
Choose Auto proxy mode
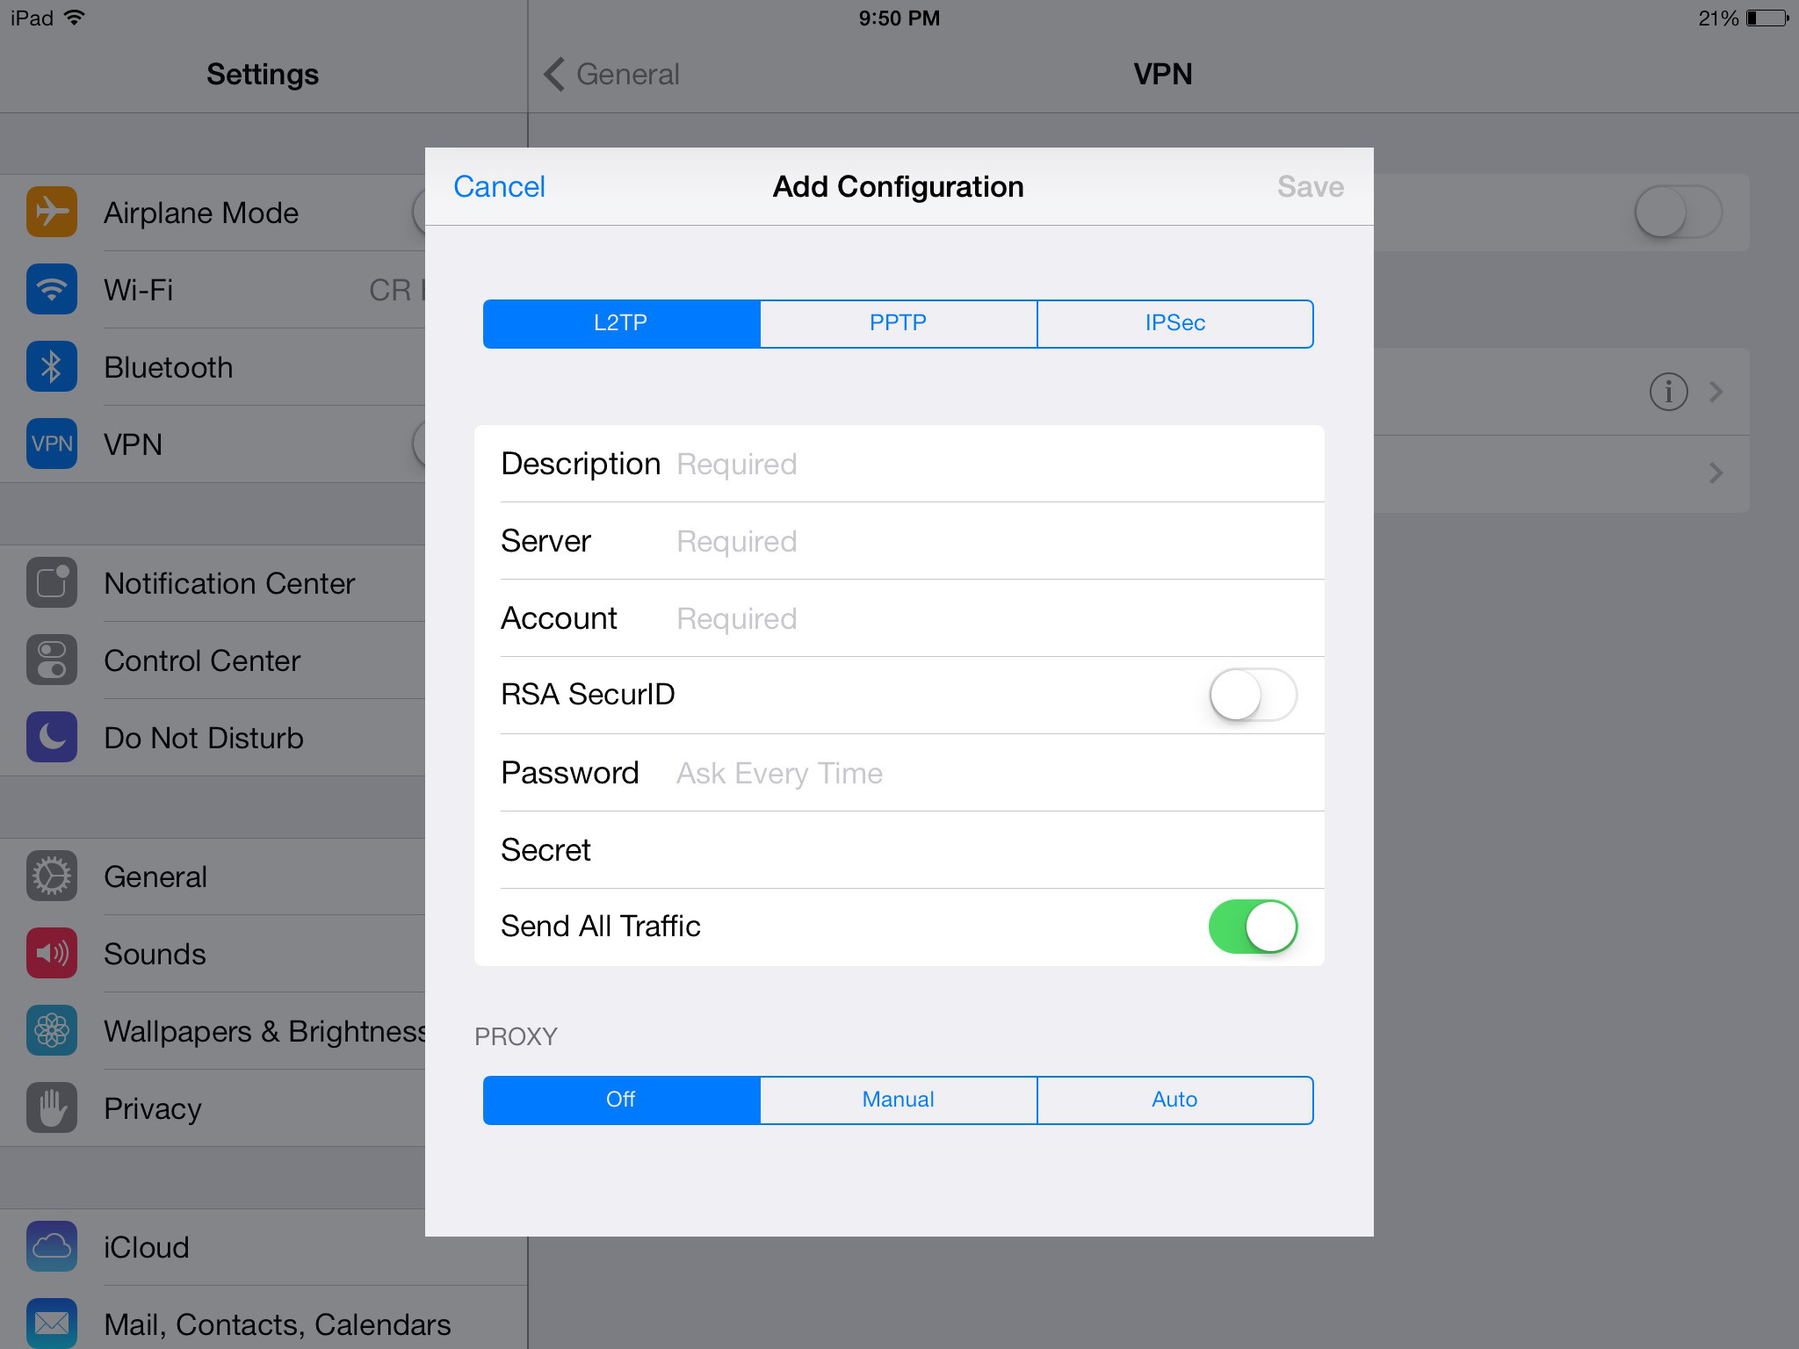(1175, 1100)
